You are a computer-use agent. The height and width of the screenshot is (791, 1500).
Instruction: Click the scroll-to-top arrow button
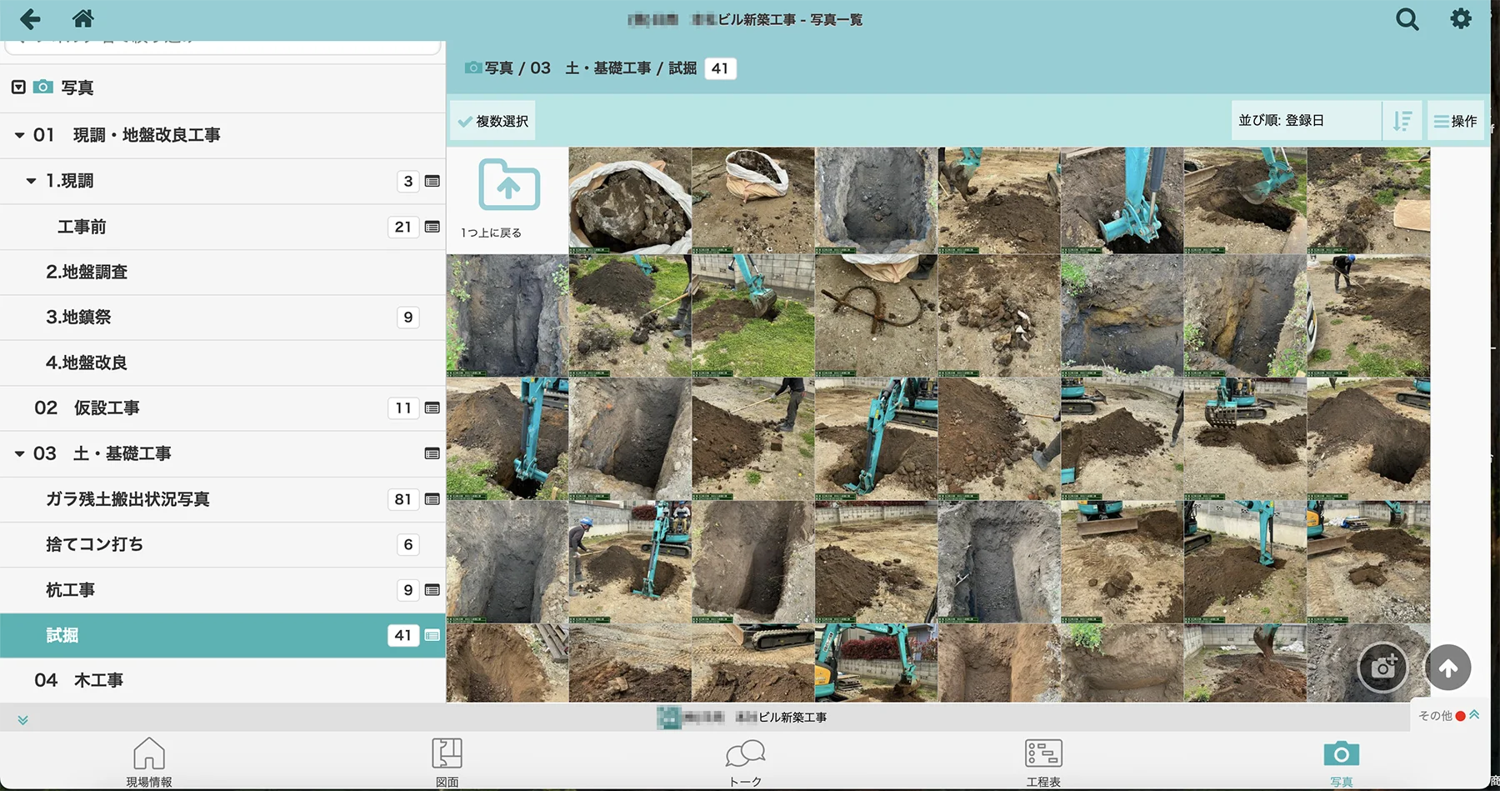tap(1448, 667)
